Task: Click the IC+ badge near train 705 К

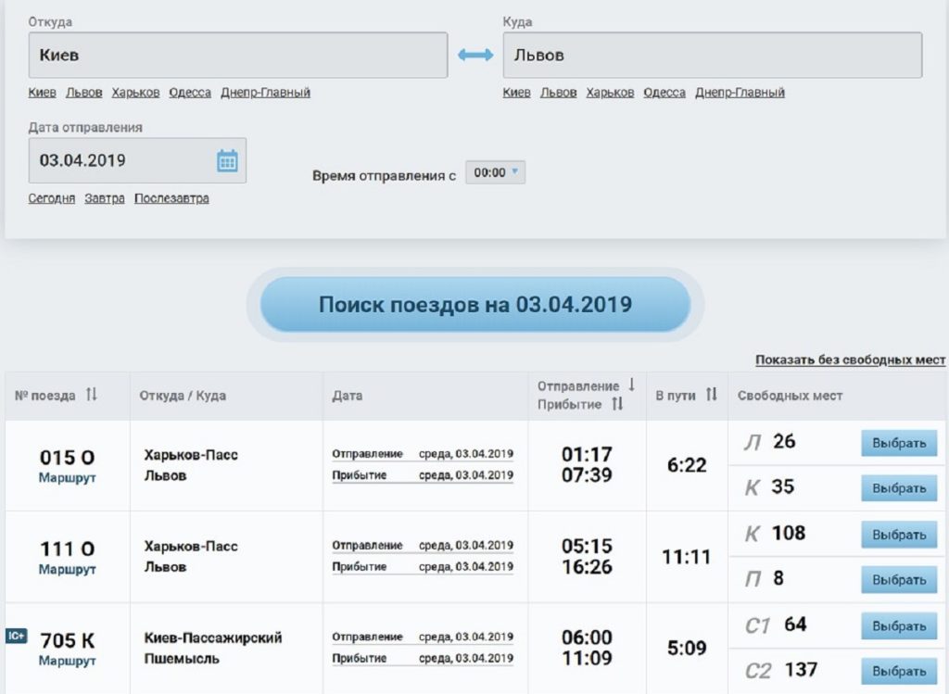Action: [16, 636]
